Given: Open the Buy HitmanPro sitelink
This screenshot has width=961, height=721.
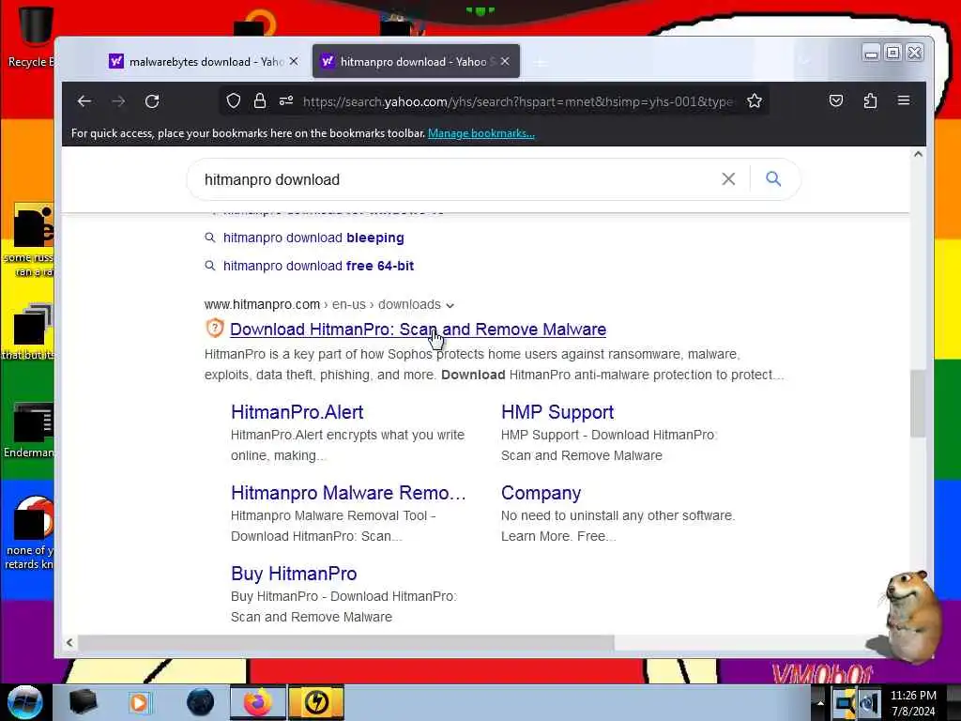Looking at the screenshot, I should tap(294, 574).
